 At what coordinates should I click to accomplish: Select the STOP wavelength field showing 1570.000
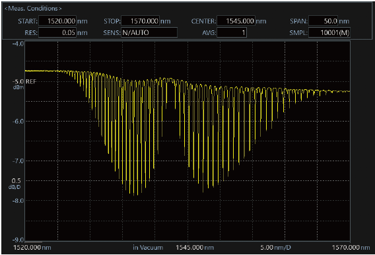point(141,21)
